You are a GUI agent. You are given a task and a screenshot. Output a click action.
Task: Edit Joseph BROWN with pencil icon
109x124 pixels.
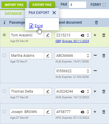48,112
